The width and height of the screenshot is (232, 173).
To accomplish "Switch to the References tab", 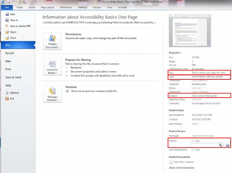I will [x=66, y=7].
